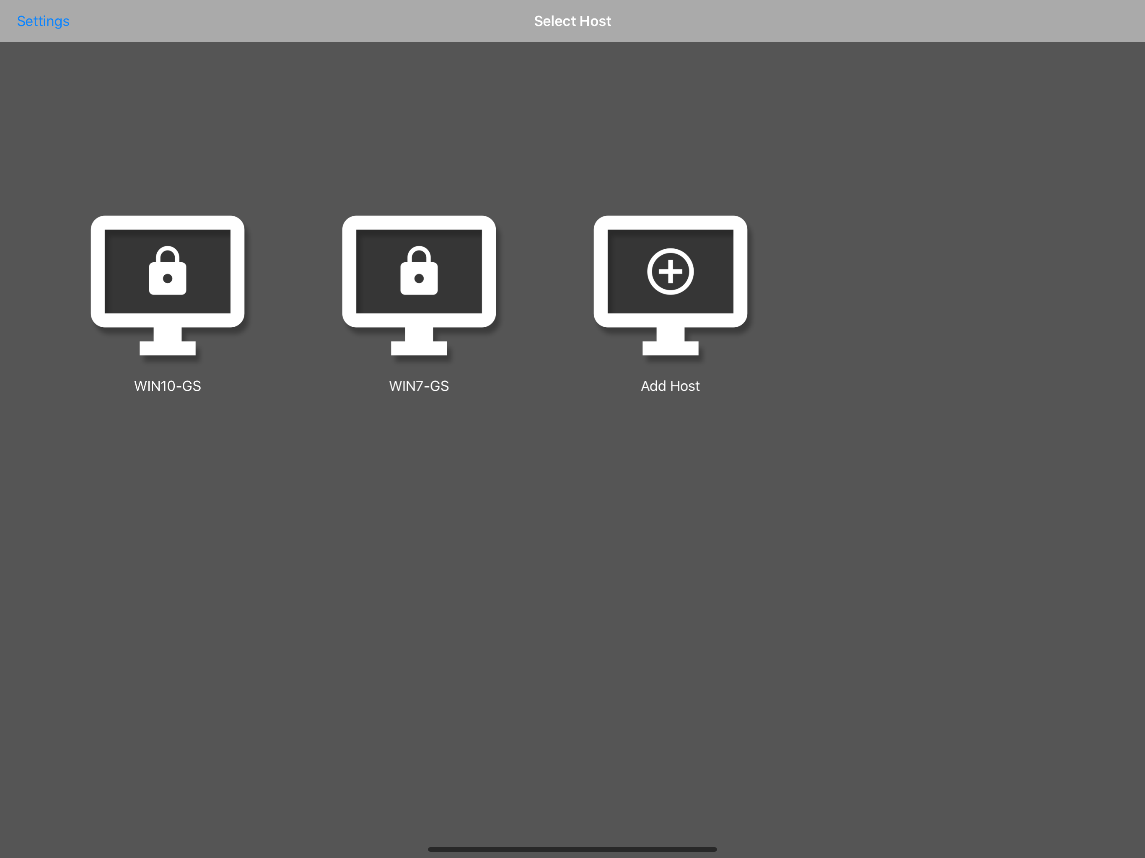Viewport: 1145px width, 858px height.
Task: Tap the WIN10-GS host name label
Action: pos(167,386)
